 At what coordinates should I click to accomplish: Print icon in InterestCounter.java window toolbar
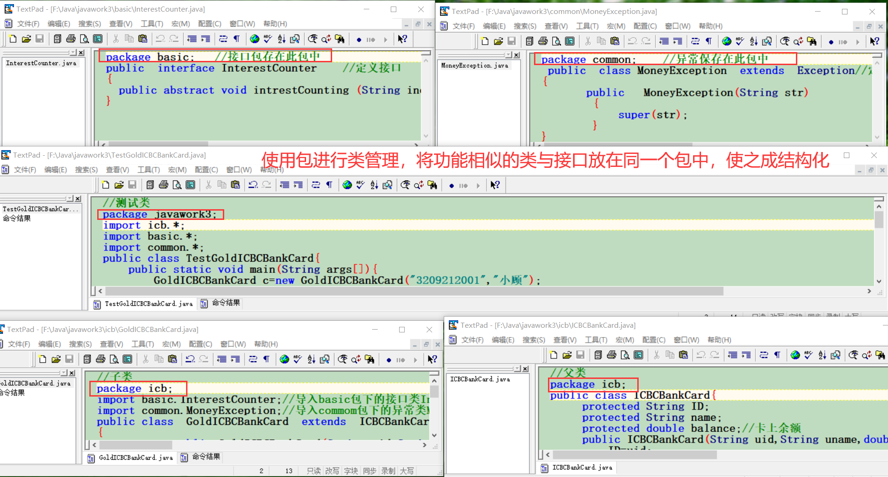[71, 39]
